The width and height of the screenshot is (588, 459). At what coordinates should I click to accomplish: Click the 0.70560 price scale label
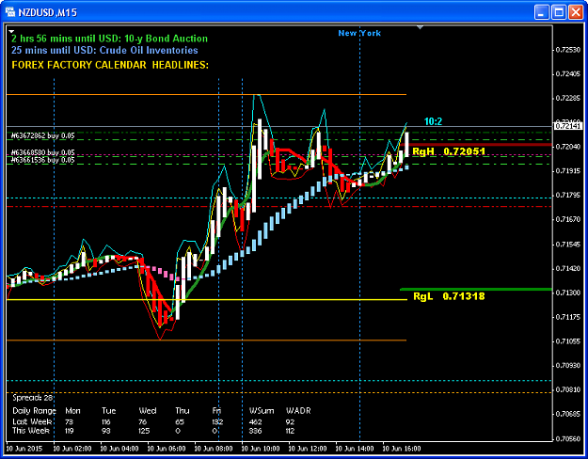[568, 438]
